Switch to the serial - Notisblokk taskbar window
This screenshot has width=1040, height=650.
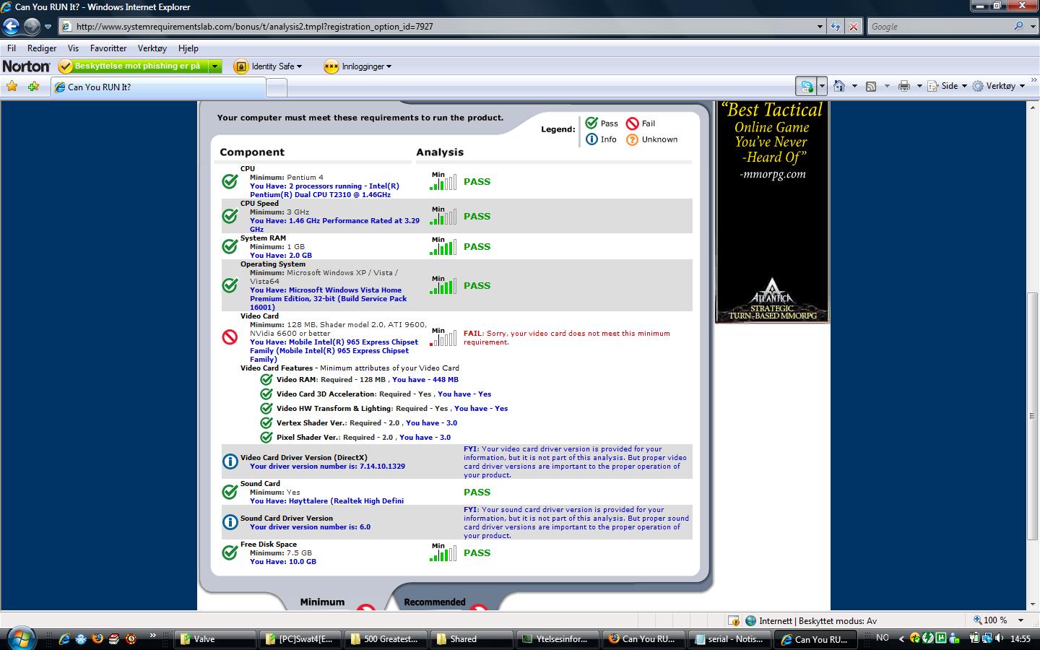coord(729,639)
